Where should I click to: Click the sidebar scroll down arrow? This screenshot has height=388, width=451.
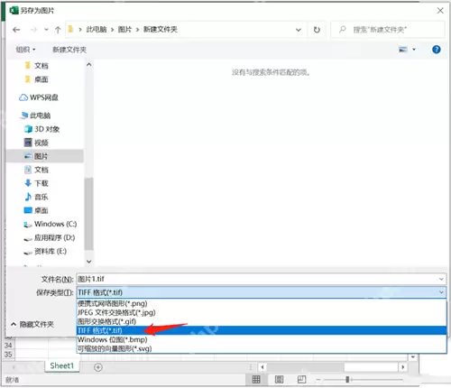pyautogui.click(x=88, y=262)
